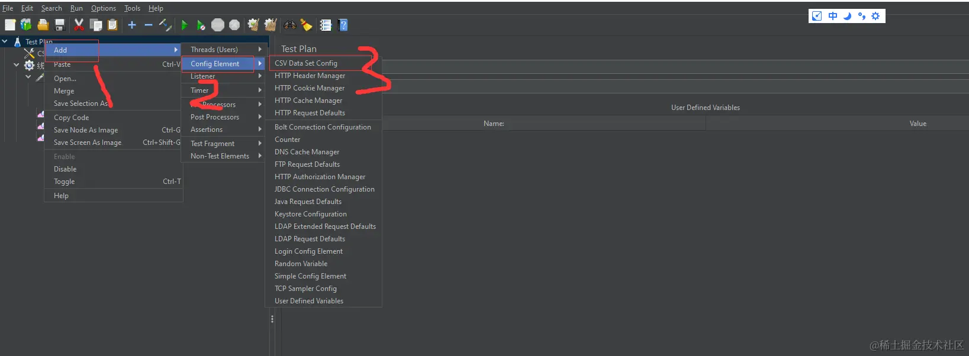Click the panel splitter handle dots
This screenshot has width=969, height=356.
272,319
